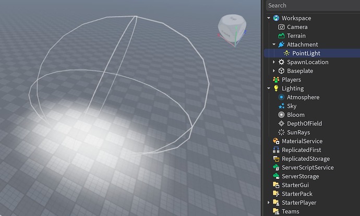Click the StarterGui folder icon
The width and height of the screenshot is (360, 216).
[276, 185]
